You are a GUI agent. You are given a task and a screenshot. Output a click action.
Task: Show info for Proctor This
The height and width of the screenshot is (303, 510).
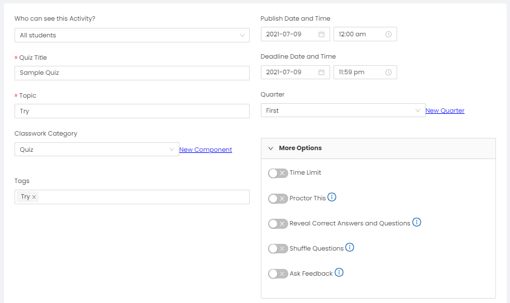pos(332,197)
